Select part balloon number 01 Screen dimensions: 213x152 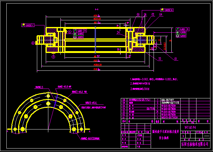coord(176,59)
